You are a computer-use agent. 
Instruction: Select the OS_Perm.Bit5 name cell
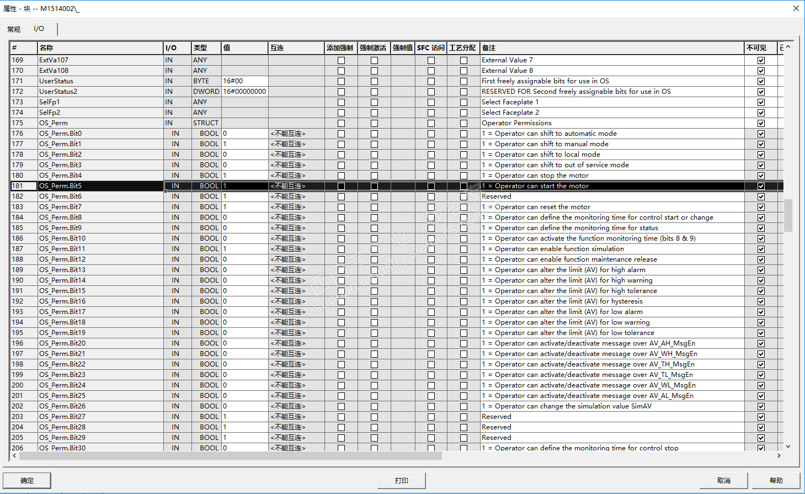100,186
